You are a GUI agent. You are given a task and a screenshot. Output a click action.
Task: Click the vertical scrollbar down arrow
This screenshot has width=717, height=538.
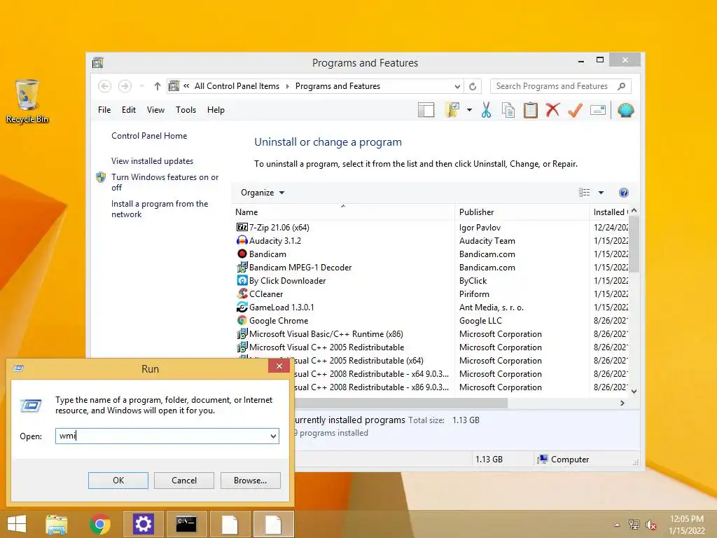[x=634, y=391]
